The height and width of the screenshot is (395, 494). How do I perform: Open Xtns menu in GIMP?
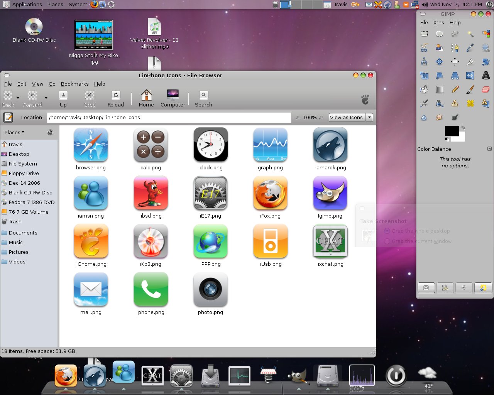(x=438, y=22)
